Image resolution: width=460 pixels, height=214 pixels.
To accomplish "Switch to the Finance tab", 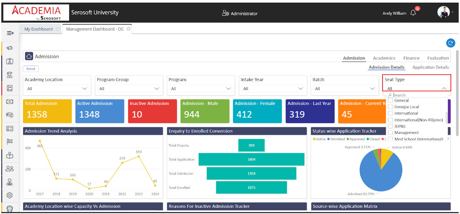I will pyautogui.click(x=411, y=58).
